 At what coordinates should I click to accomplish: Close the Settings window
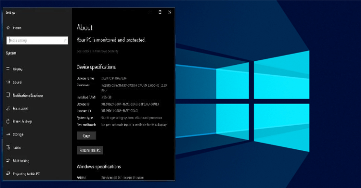point(170,12)
